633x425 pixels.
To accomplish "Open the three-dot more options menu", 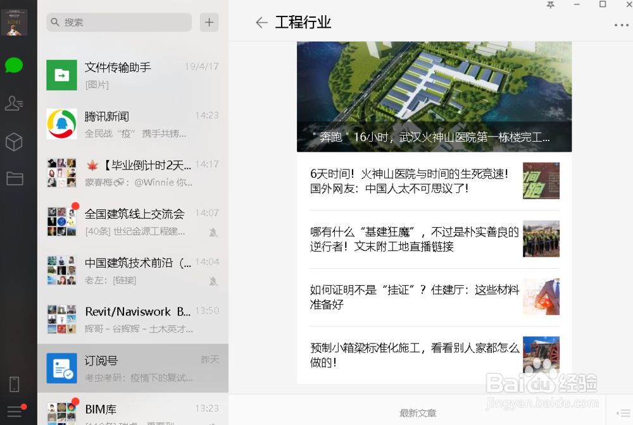I will click(622, 25).
